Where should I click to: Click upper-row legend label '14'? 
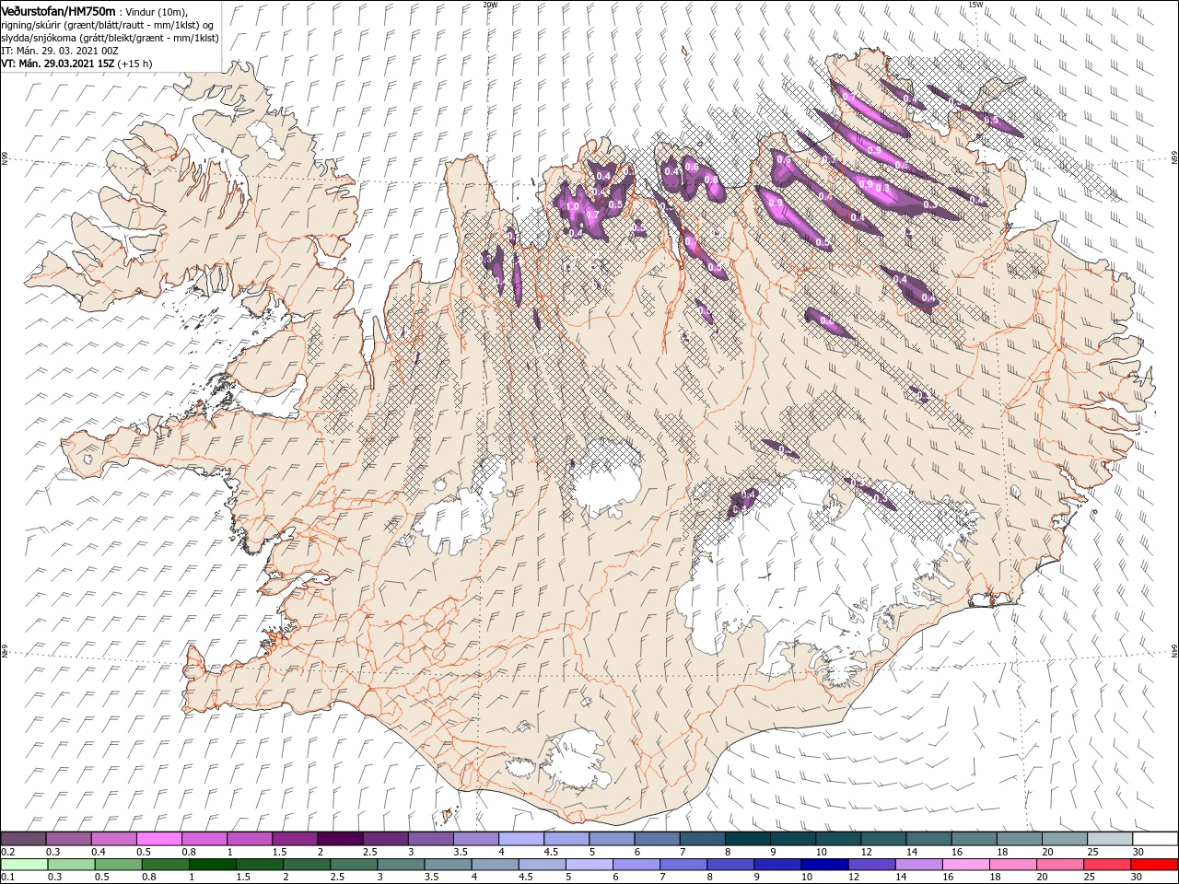pyautogui.click(x=912, y=852)
